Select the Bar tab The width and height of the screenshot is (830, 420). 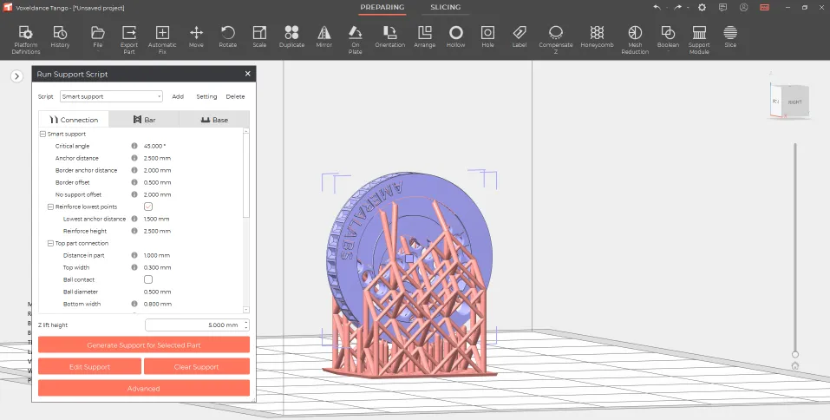click(x=144, y=119)
